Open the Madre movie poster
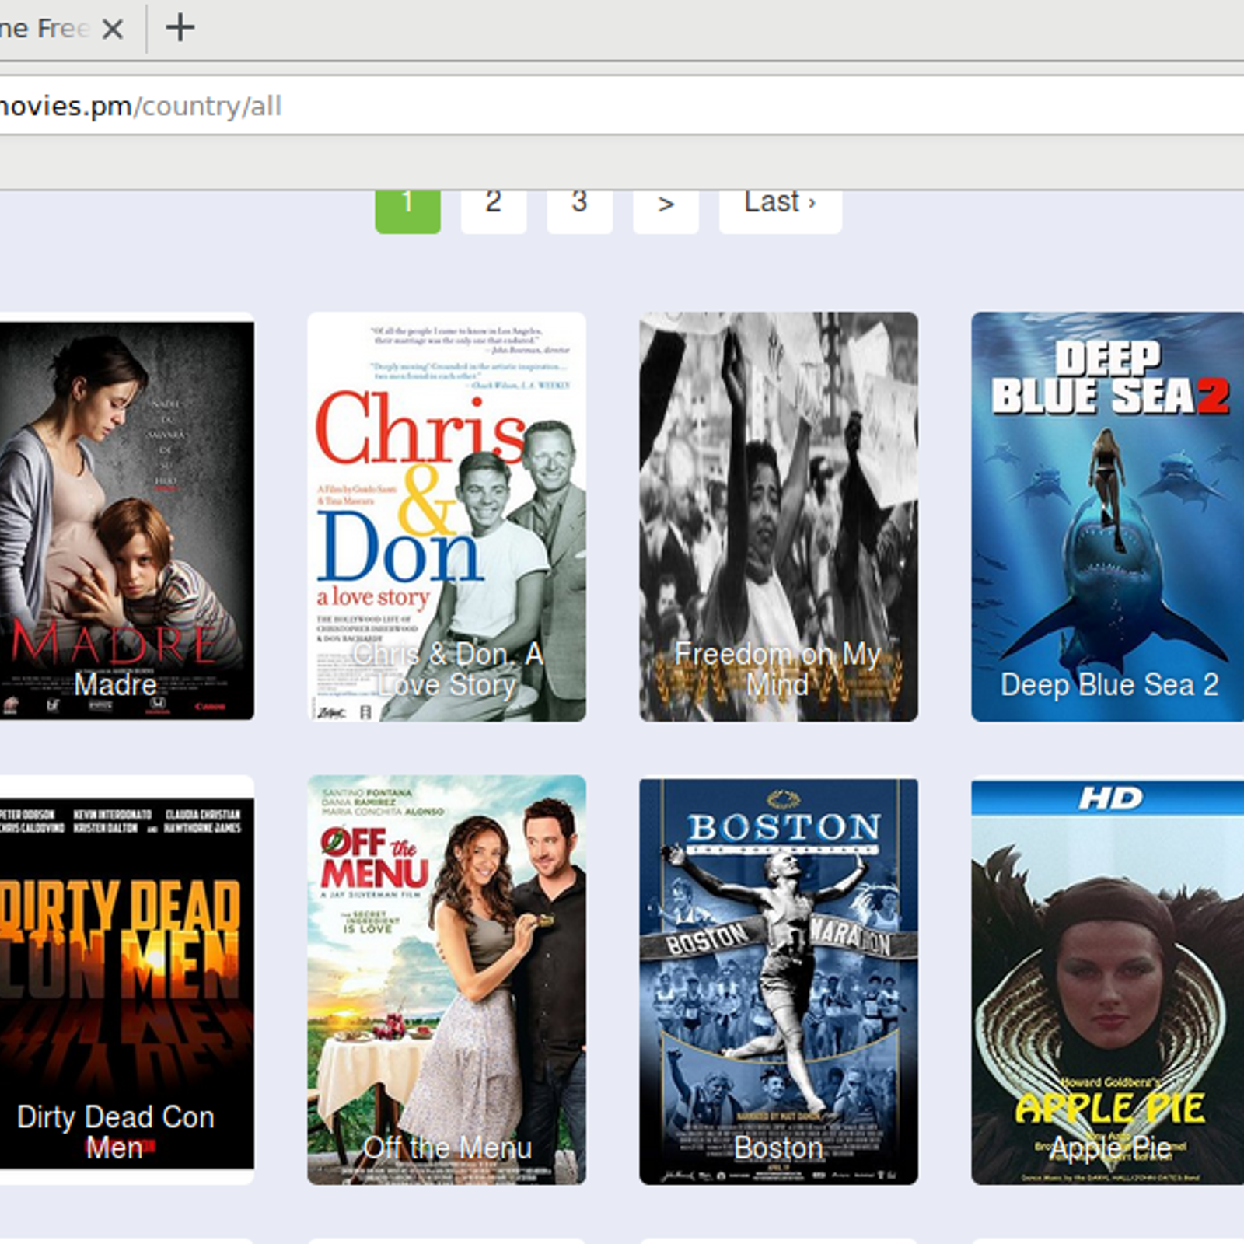Viewport: 1244px width, 1244px height. [x=127, y=517]
